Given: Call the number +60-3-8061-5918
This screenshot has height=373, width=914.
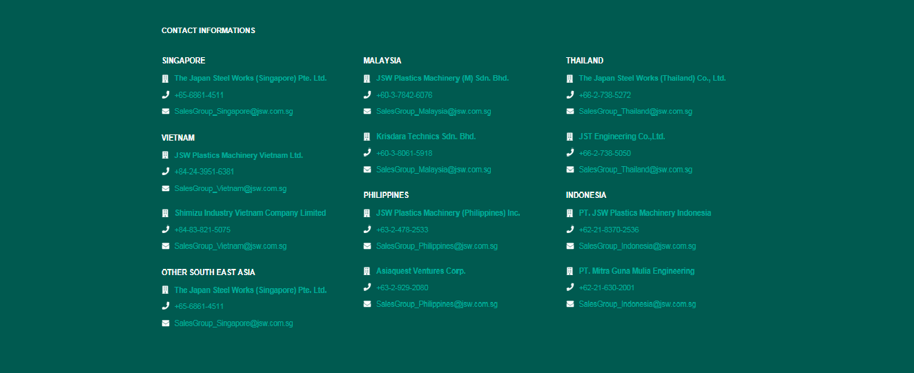Looking at the screenshot, I should [405, 153].
